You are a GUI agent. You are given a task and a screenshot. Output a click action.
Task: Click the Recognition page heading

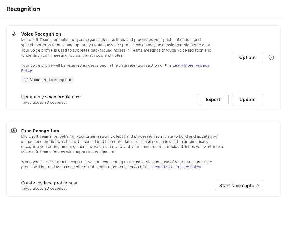(x=23, y=9)
